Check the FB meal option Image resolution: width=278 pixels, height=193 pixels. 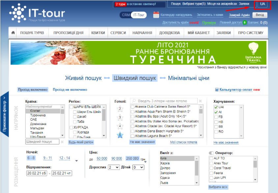(x=216, y=117)
